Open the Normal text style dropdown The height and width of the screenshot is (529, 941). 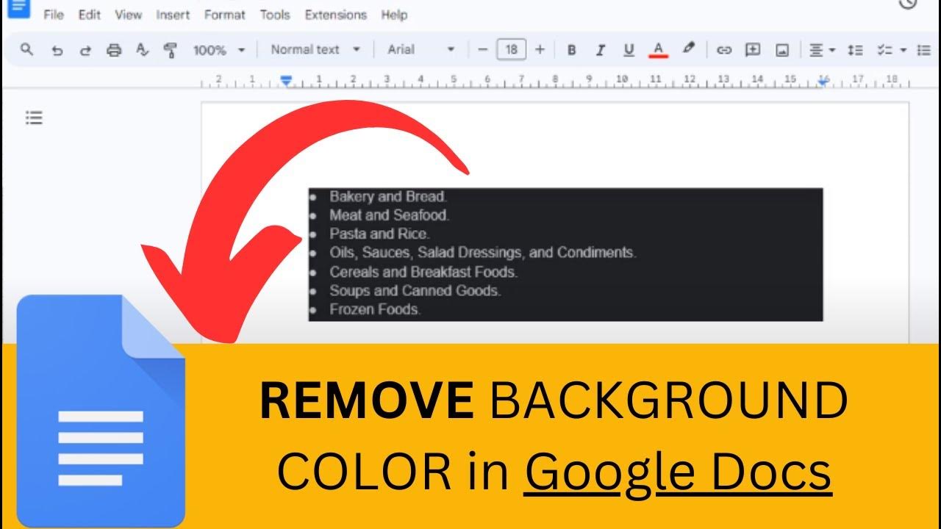[x=315, y=50]
